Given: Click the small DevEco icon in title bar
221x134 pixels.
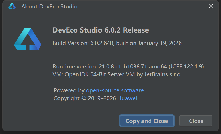Looking at the screenshot, I should (12, 6).
